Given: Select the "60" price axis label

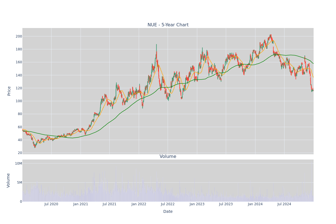Looking at the screenshot, I should (x=20, y=127).
